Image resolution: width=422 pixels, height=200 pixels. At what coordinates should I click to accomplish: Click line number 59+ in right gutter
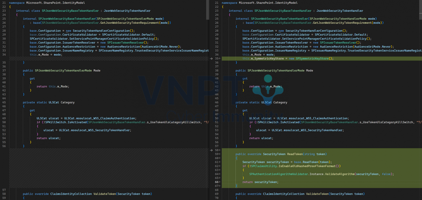pyautogui.click(x=217, y=154)
